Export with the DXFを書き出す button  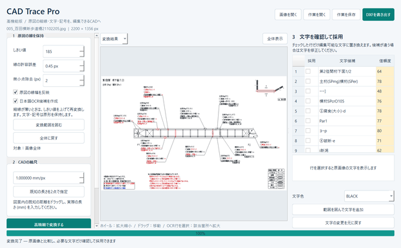[x=378, y=15]
